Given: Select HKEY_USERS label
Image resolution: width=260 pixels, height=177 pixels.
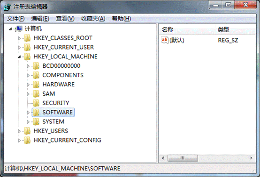Looking at the screenshot, I should pyautogui.click(x=51, y=131).
